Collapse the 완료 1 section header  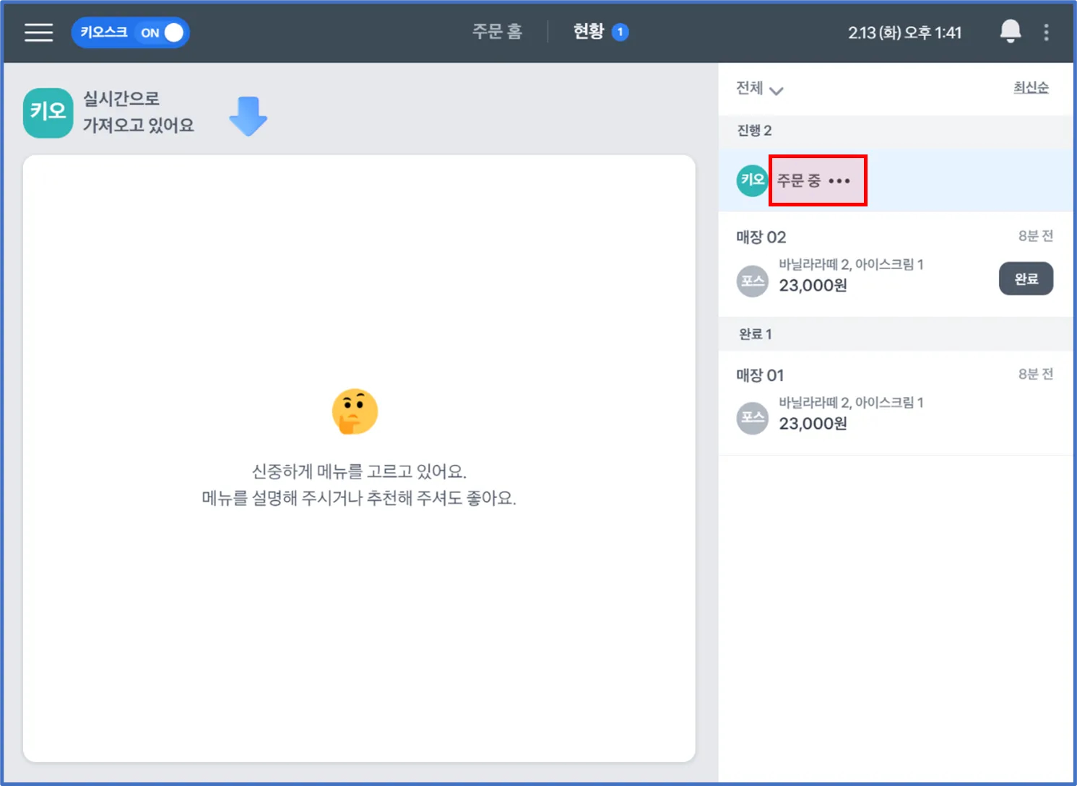click(x=755, y=334)
